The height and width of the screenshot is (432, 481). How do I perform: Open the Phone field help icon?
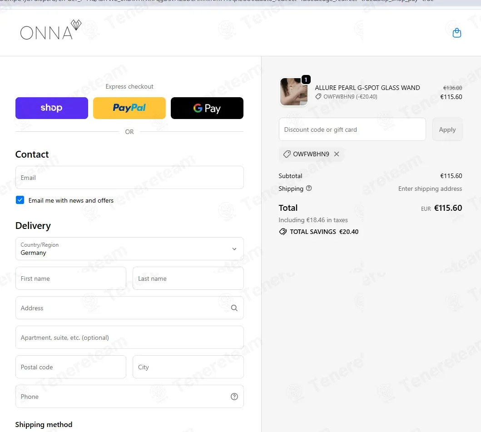point(234,397)
